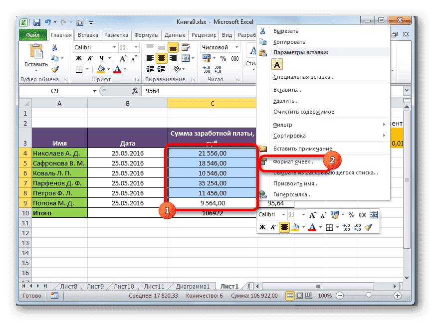Expand the Borders dropdown arrow
Image resolution: width=434 pixels, height=322 pixels.
tap(86, 69)
